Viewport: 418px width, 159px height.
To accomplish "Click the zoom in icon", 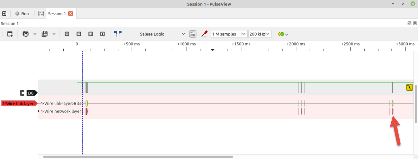I will tap(67, 34).
